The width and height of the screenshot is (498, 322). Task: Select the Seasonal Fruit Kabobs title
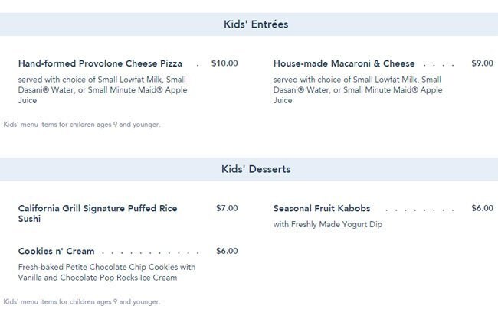click(x=322, y=208)
